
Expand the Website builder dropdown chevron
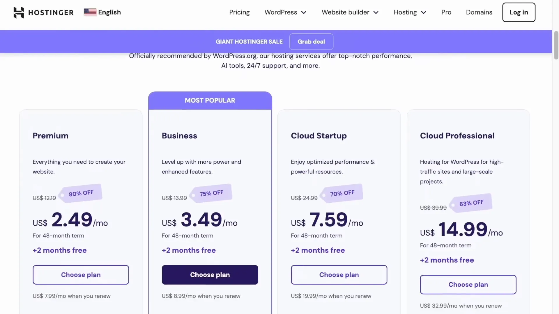376,13
